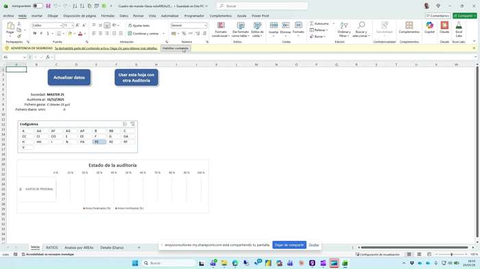Open Formato condicional menu
The height and width of the screenshot is (269, 480).
coord(221,29)
